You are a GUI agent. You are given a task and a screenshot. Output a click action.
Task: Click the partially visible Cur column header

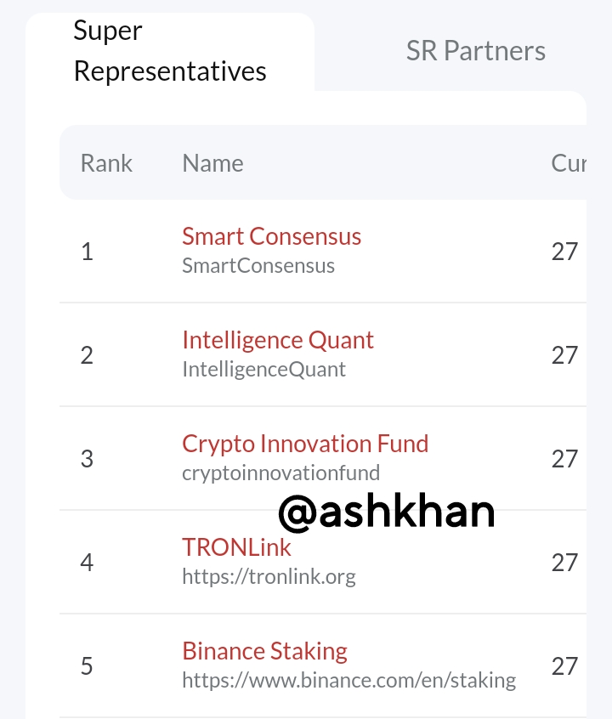568,163
